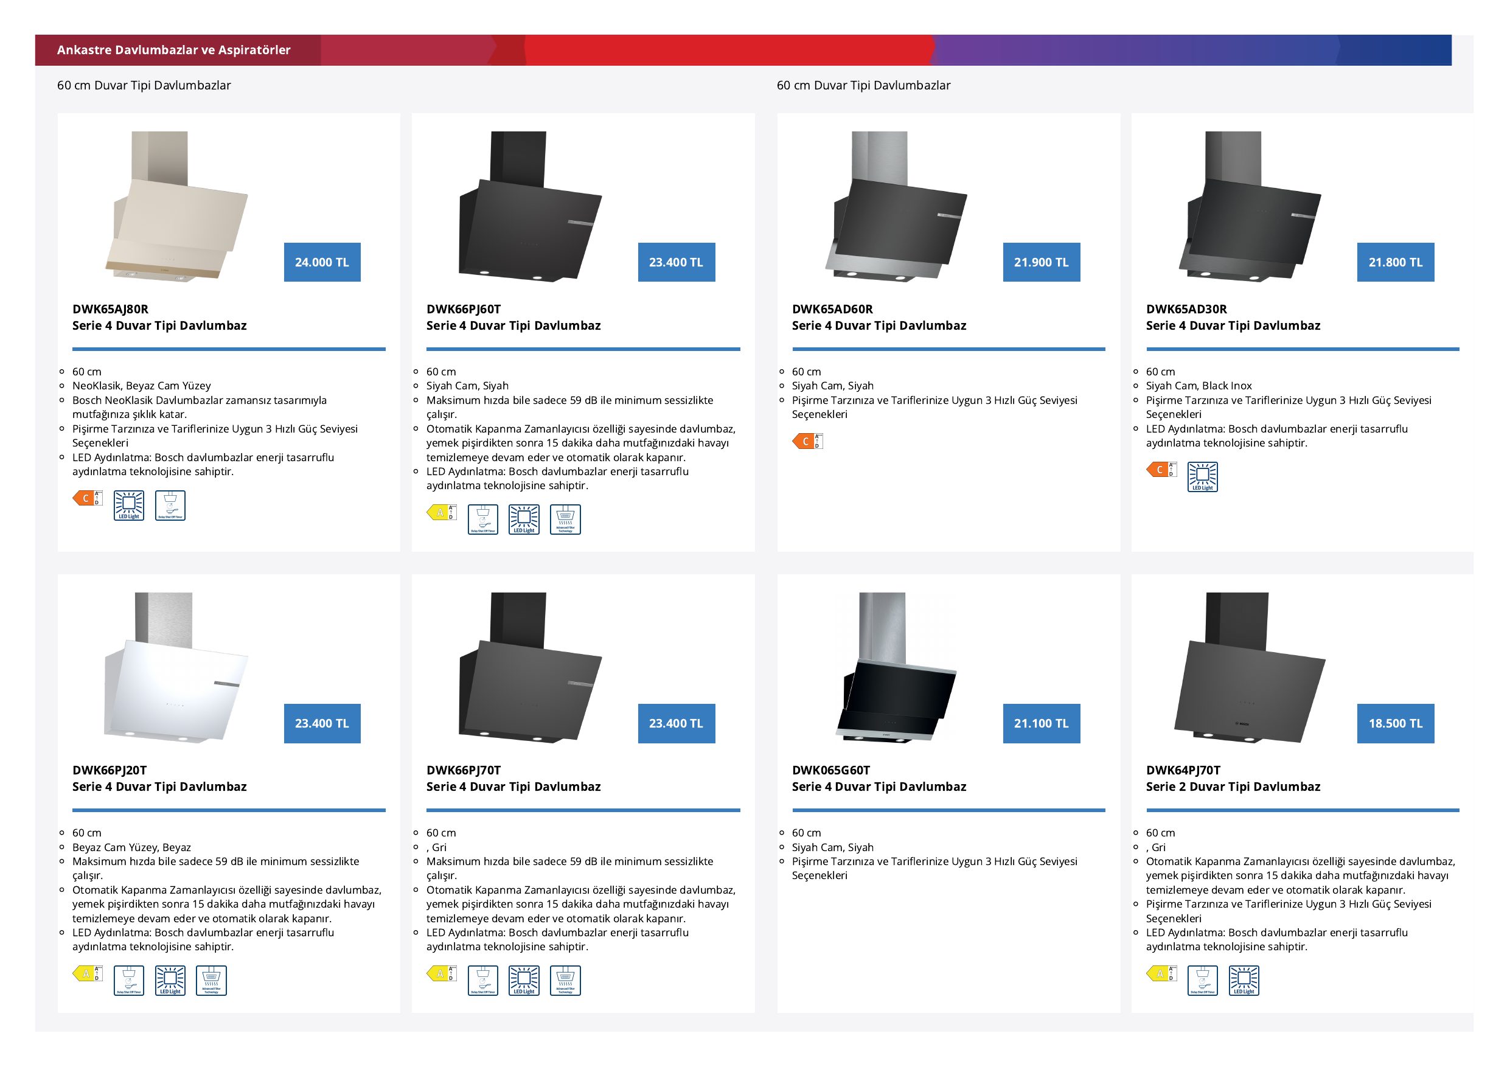Image resolution: width=1510 pixels, height=1067 pixels.
Task: Select the Ankastre Davlumbazlar ve Aspiratörler header
Action: coord(173,50)
